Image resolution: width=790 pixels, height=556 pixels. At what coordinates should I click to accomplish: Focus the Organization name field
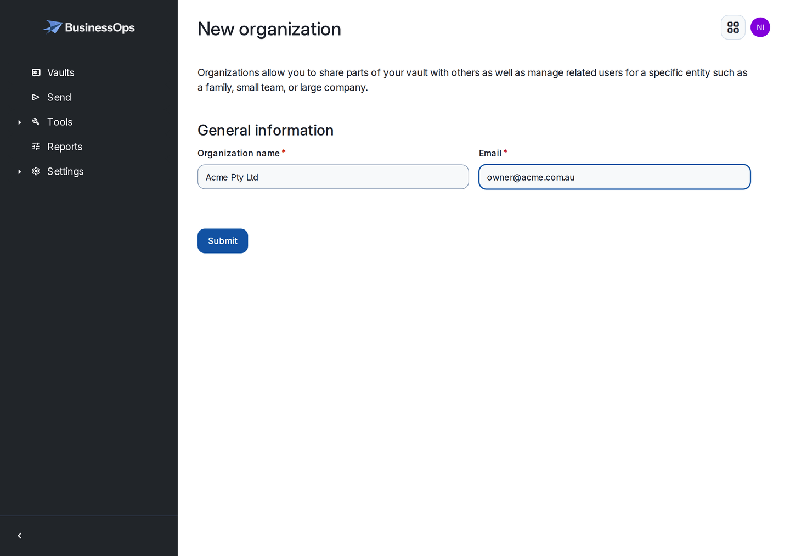333,177
